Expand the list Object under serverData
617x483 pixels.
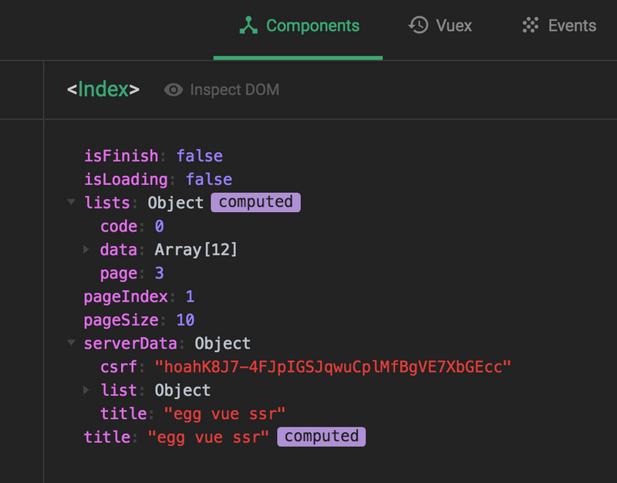point(86,390)
